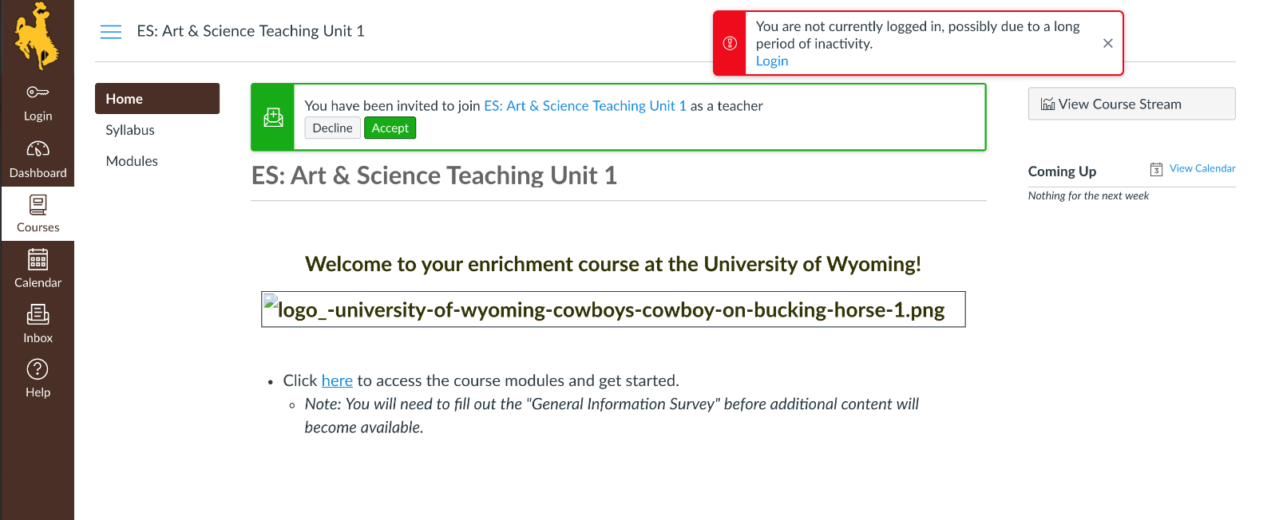
Task: Click the General Information Survey note text
Action: click(612, 416)
